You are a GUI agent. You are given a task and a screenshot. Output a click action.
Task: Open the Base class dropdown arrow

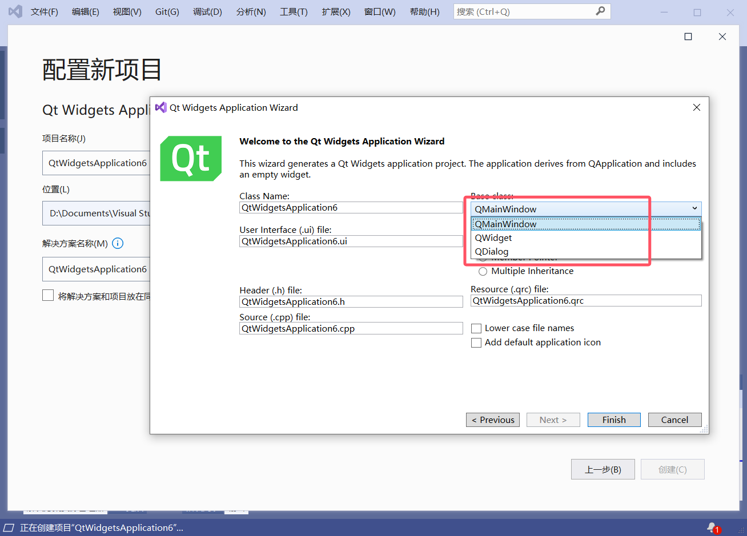(x=695, y=208)
